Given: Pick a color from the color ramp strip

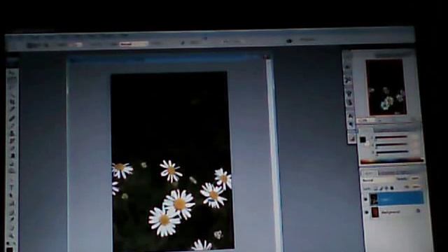Looking at the screenshot, I should (392, 161).
